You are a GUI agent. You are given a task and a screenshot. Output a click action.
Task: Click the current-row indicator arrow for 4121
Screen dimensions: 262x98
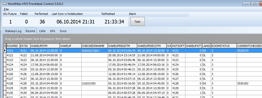[x=5, y=51]
